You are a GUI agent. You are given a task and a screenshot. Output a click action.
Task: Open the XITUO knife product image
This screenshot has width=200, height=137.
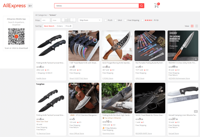[84, 98]
